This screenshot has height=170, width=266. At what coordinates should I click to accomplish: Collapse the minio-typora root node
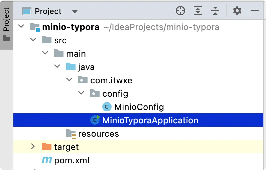pos(21,27)
